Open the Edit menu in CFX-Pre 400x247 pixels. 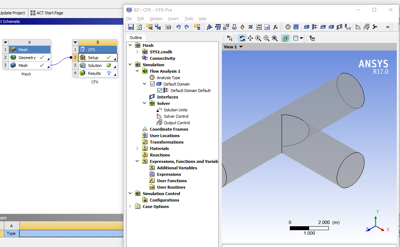(141, 19)
